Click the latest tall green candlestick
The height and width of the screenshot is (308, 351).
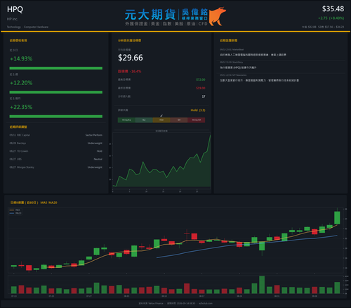point(337,217)
